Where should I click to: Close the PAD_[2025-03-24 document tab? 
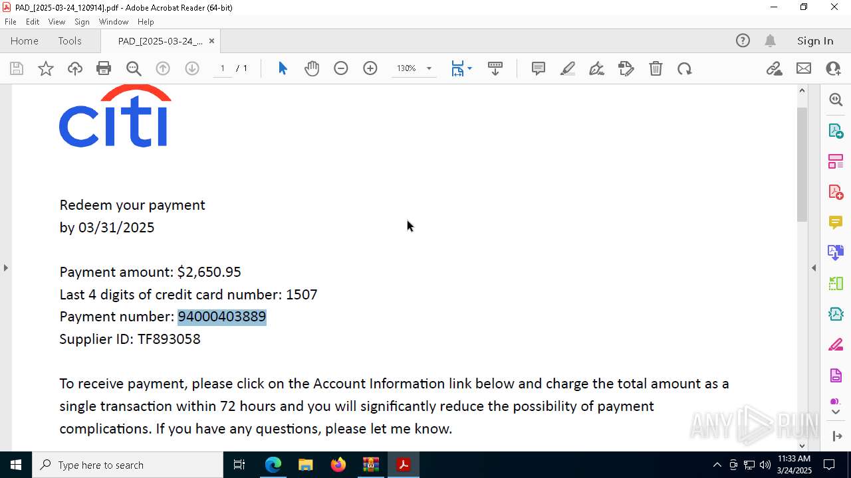[211, 40]
